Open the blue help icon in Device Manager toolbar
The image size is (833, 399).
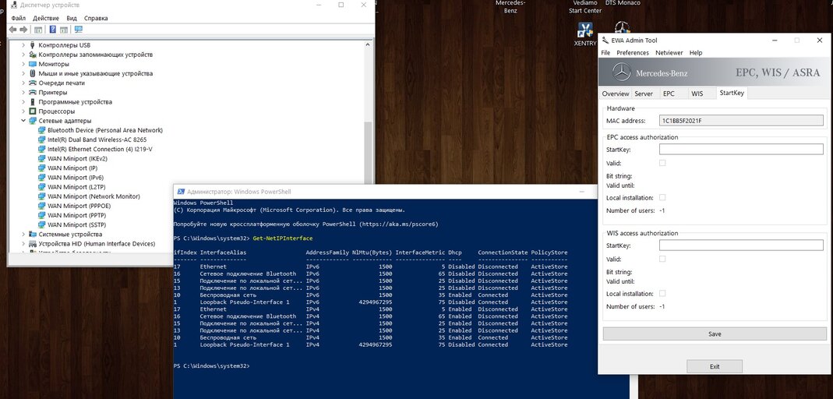point(52,30)
